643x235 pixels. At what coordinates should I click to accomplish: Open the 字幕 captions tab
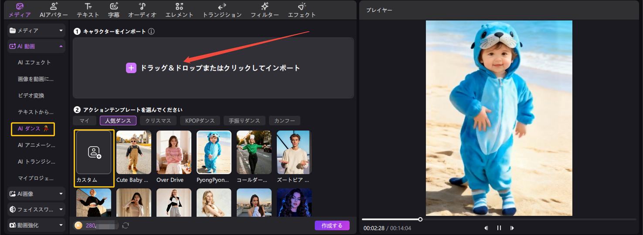[114, 10]
